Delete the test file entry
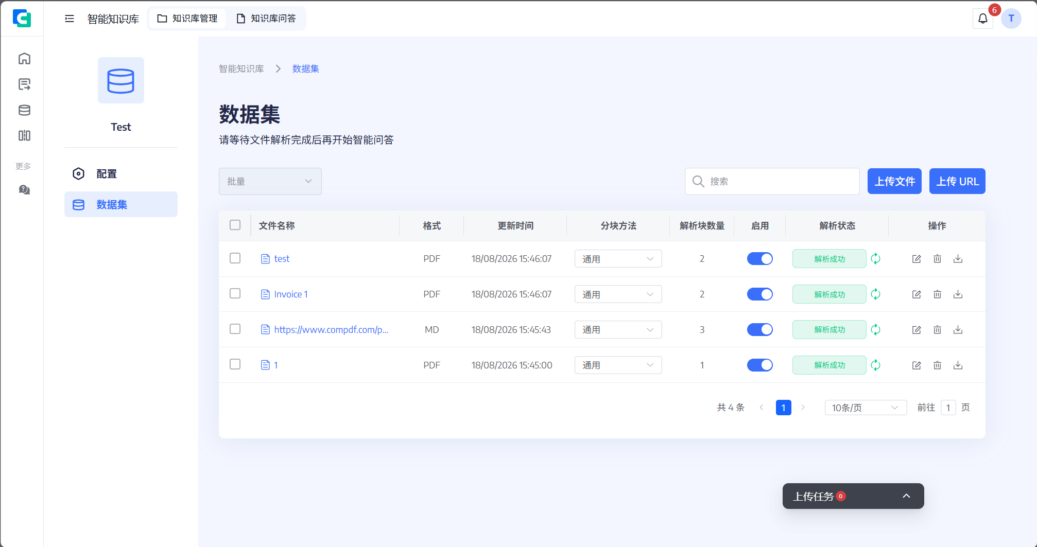The width and height of the screenshot is (1037, 547). [x=937, y=259]
